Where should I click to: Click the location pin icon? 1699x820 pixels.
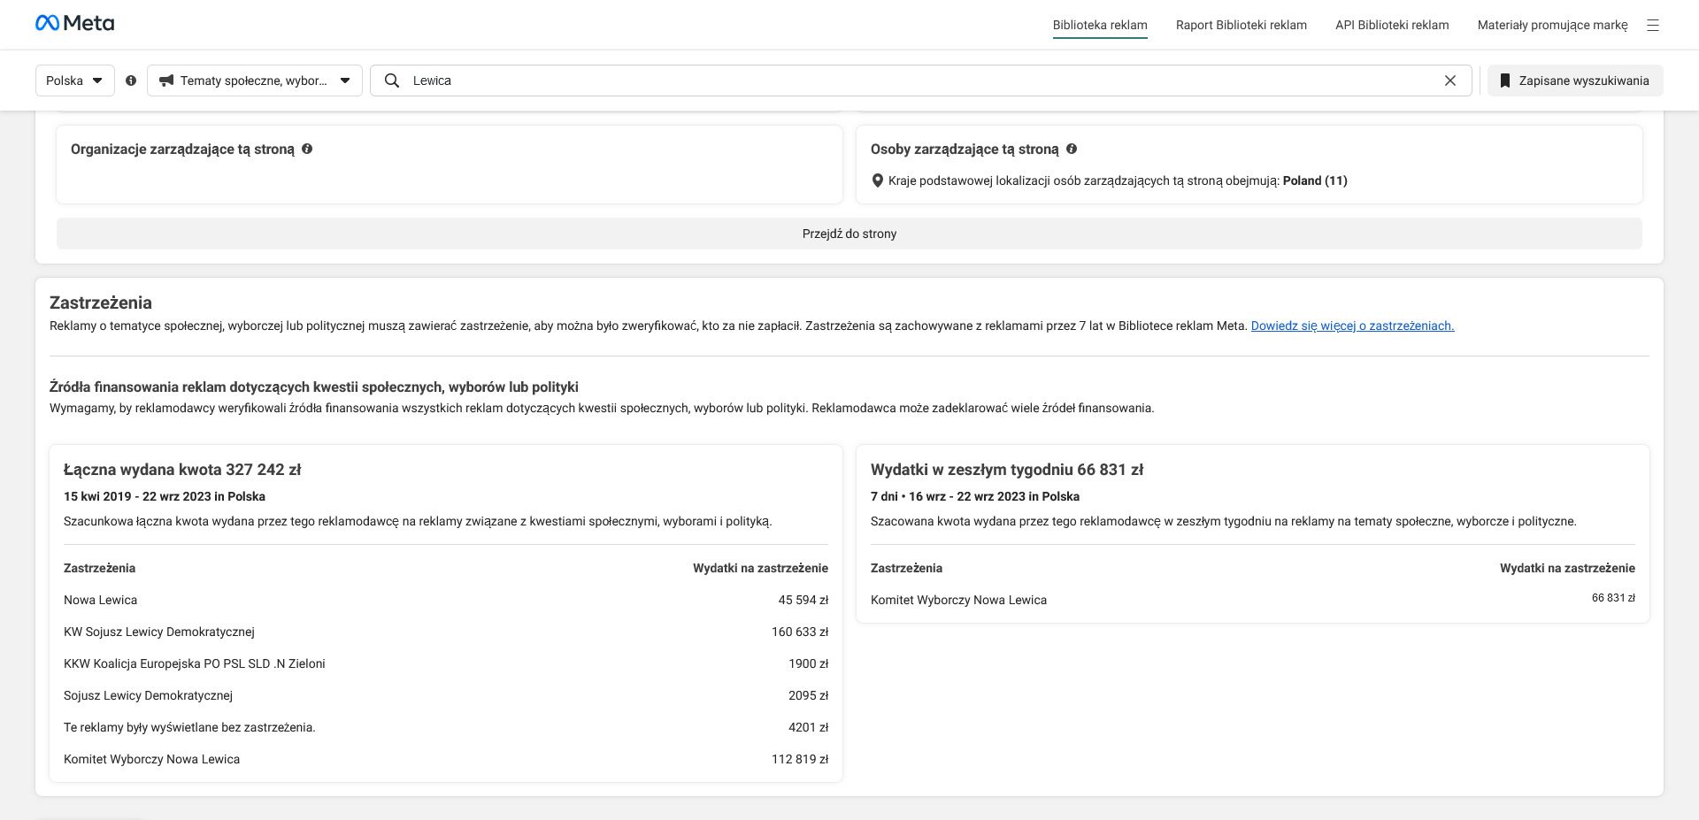(x=878, y=180)
